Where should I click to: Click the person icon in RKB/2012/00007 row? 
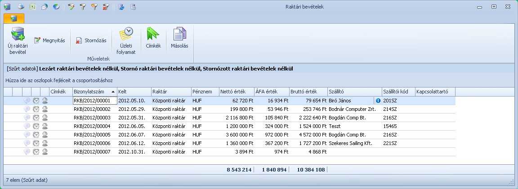(45, 152)
